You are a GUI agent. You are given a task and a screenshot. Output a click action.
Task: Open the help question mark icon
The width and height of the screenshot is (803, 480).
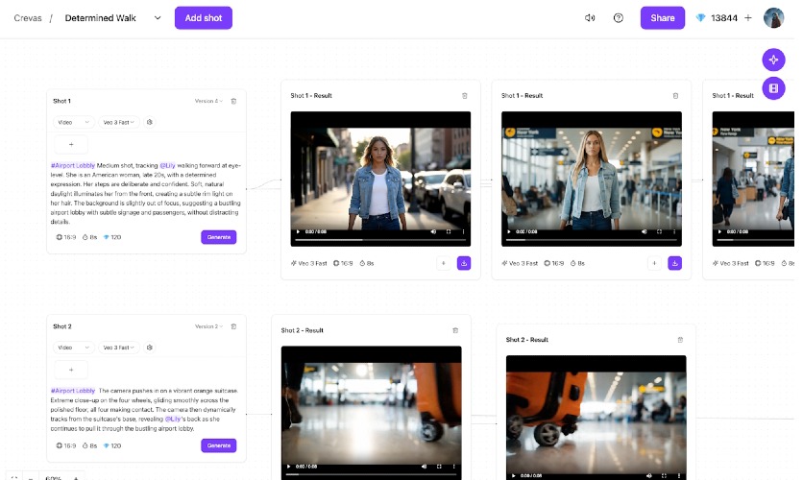[619, 18]
